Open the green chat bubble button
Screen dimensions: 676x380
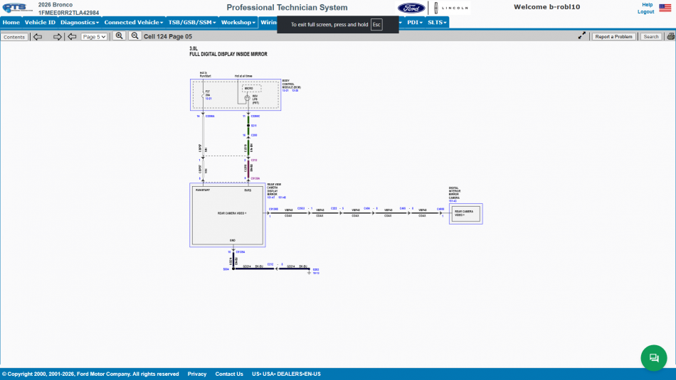tap(653, 357)
